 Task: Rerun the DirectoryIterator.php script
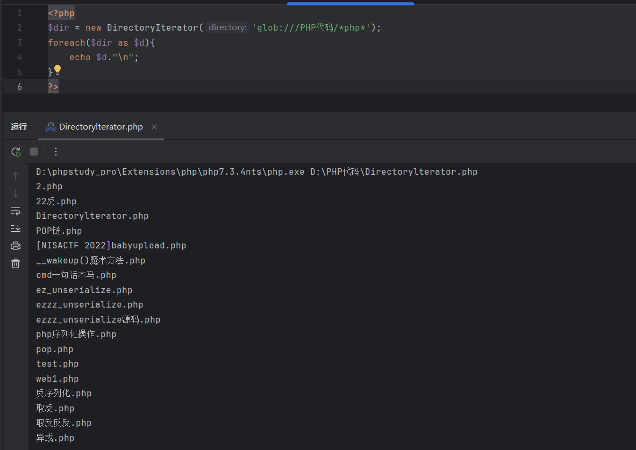coord(16,152)
